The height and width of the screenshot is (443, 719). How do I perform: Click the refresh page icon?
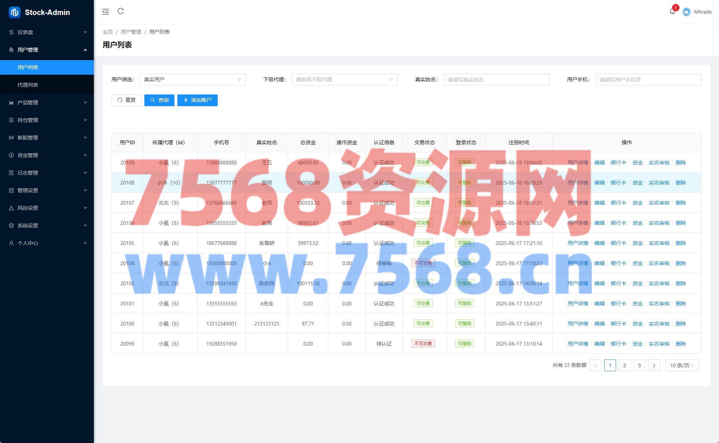[121, 11]
